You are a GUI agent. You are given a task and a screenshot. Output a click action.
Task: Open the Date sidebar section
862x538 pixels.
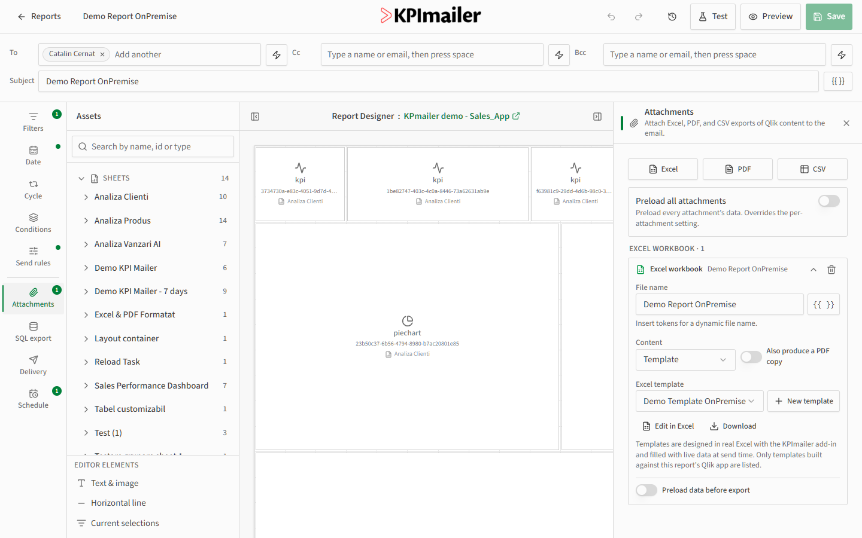(x=34, y=155)
